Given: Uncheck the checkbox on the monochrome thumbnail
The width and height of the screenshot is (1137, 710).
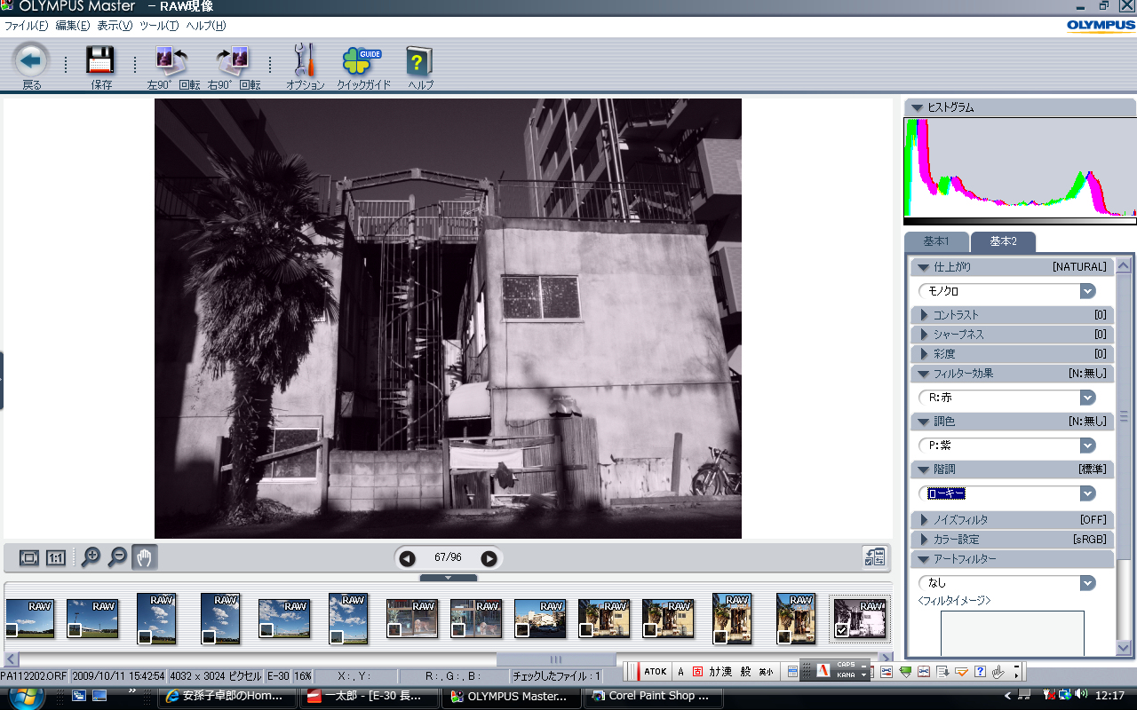Looking at the screenshot, I should tap(841, 631).
